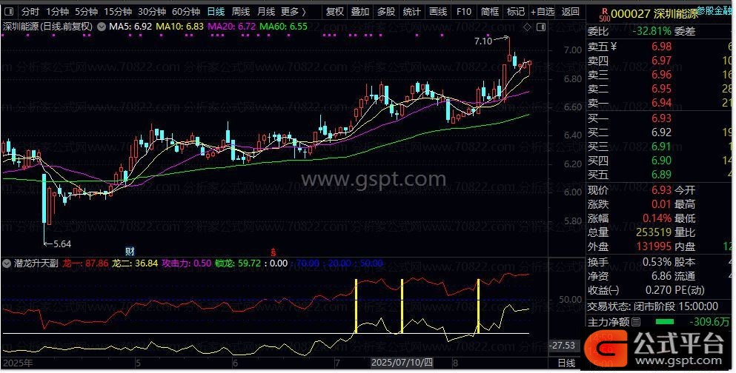
Task: Click the red 公式平台 logo icon
Action: point(606,343)
